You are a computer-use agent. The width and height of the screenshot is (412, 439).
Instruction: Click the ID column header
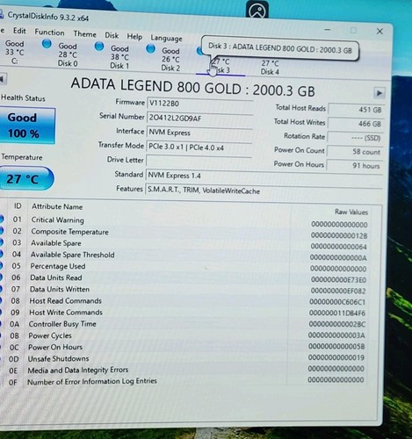[18, 206]
